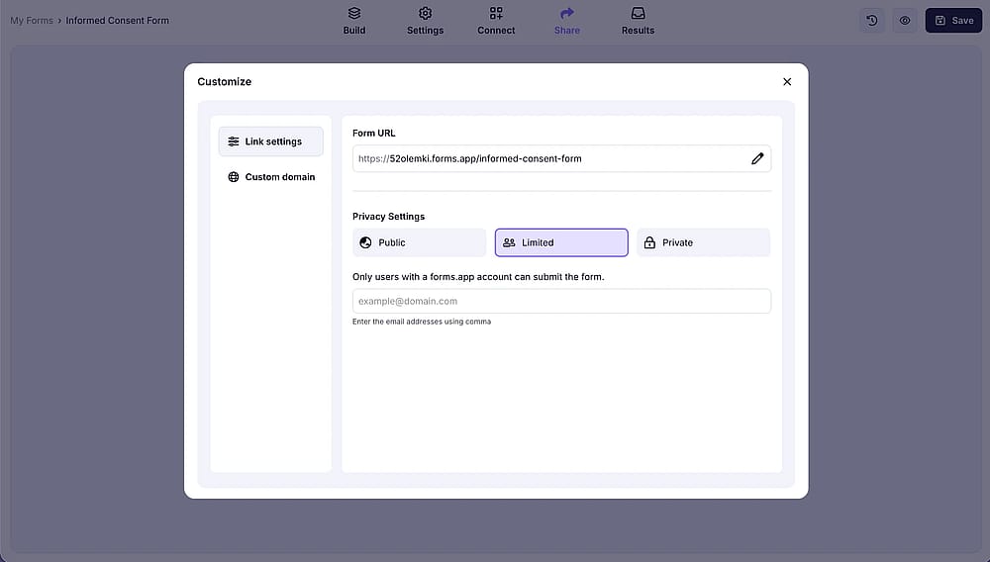Click the Share arrow icon
Viewport: 990px width, 562px height.
pyautogui.click(x=567, y=13)
